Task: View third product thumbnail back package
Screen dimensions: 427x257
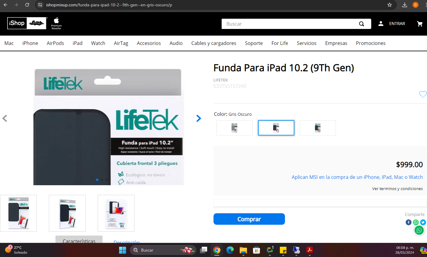Action: 116,213
